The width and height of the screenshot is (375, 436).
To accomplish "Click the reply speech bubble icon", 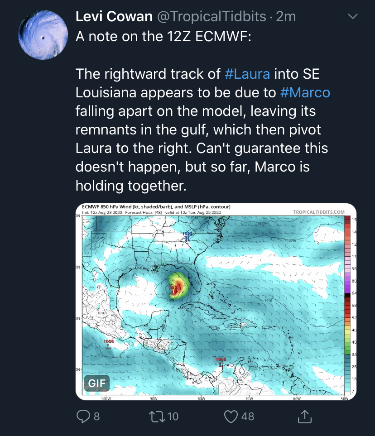I will [x=83, y=416].
